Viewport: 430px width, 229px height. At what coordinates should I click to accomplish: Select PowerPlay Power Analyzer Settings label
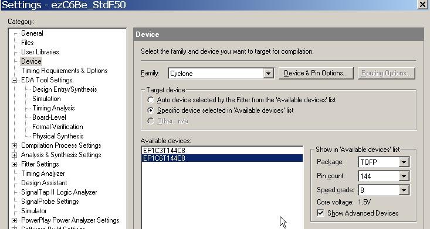[x=70, y=220]
